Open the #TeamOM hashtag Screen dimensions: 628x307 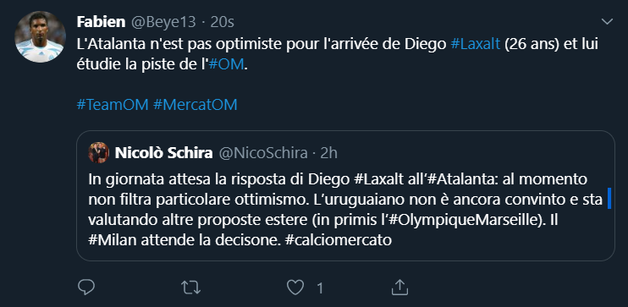coord(112,105)
